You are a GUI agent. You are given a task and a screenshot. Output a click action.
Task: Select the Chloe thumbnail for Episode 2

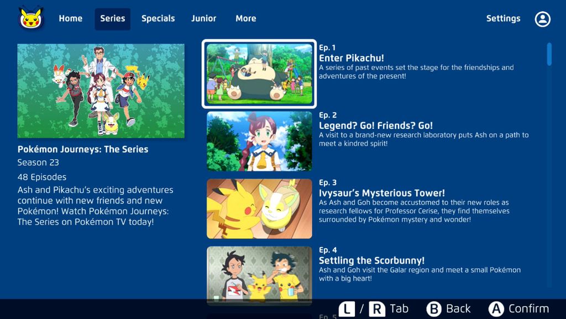pyautogui.click(x=259, y=141)
